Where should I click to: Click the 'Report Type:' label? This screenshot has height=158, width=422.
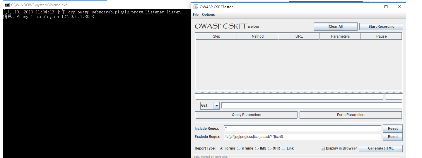pyautogui.click(x=205, y=148)
